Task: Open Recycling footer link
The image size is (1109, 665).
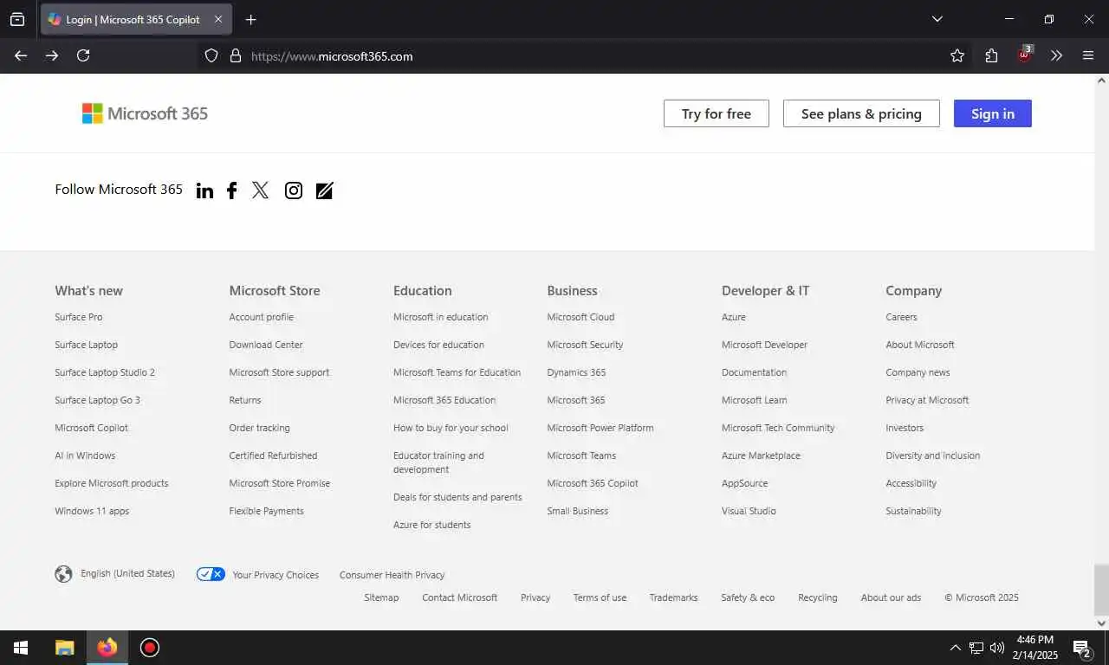Action: pyautogui.click(x=818, y=597)
